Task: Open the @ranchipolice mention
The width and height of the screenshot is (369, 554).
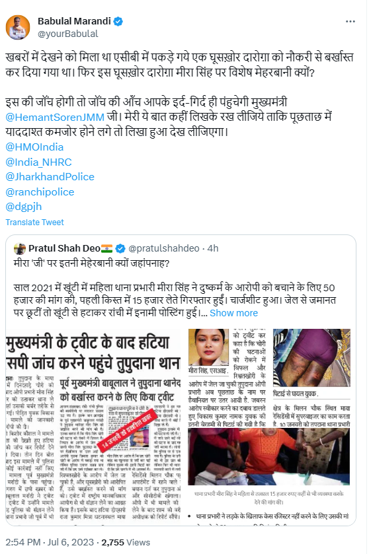Action: click(40, 192)
